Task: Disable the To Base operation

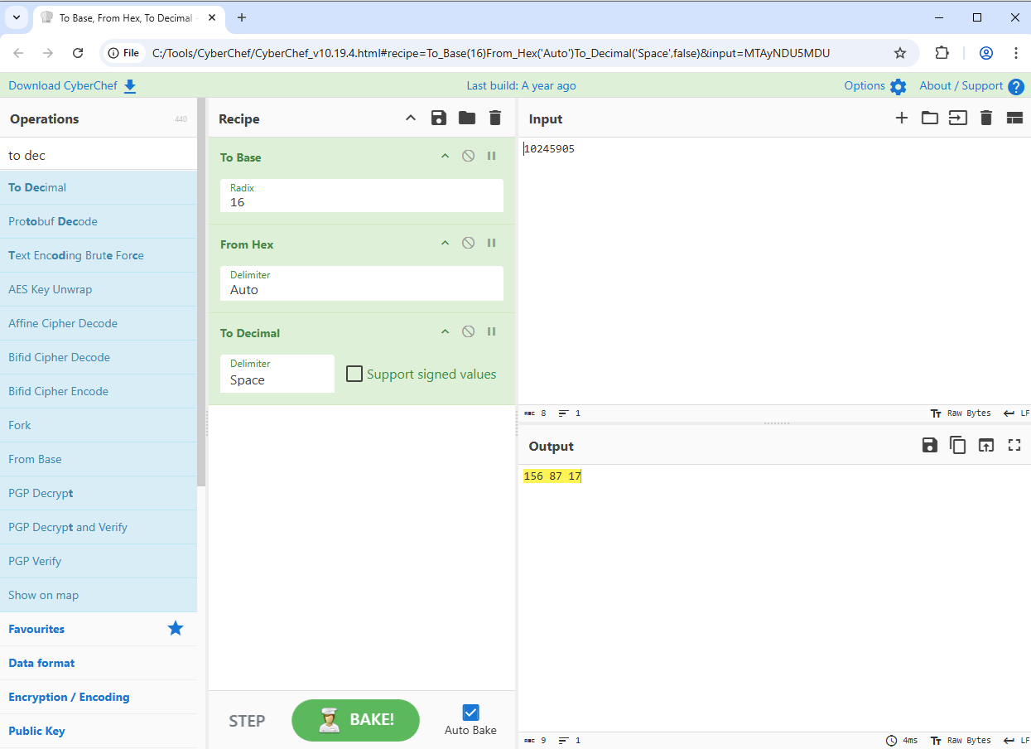Action: pos(468,156)
